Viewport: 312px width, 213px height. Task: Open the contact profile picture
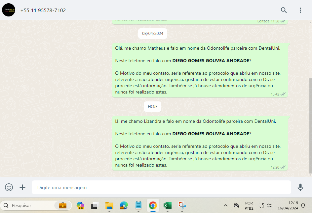[x=9, y=10]
